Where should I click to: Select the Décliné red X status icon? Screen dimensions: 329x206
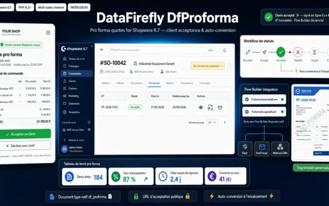click(x=298, y=52)
